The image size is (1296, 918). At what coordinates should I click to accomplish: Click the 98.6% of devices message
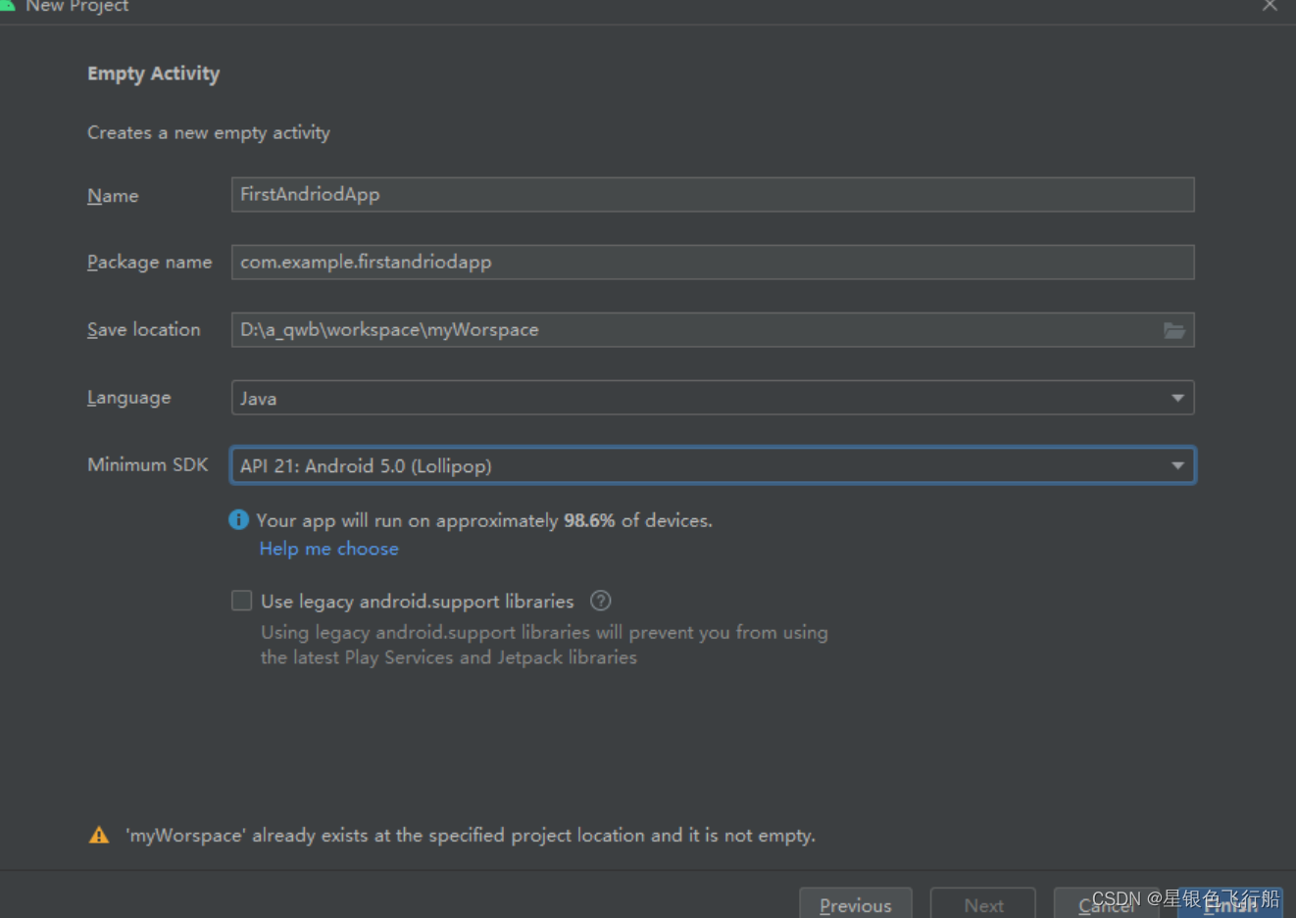click(x=484, y=520)
